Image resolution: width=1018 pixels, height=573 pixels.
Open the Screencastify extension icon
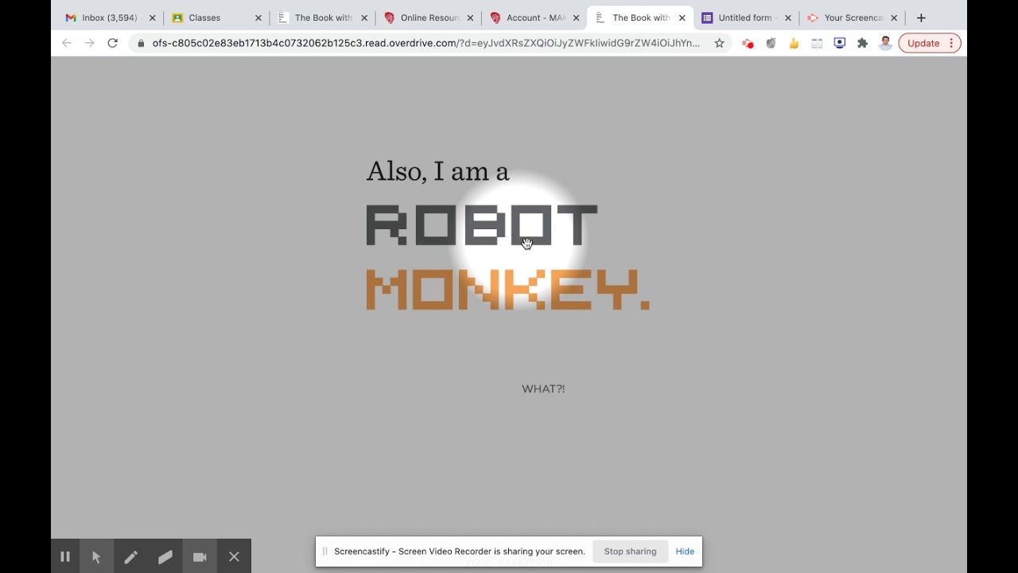pyautogui.click(x=748, y=43)
